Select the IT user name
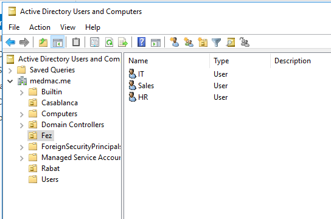This screenshot has height=219, width=331. pyautogui.click(x=141, y=74)
